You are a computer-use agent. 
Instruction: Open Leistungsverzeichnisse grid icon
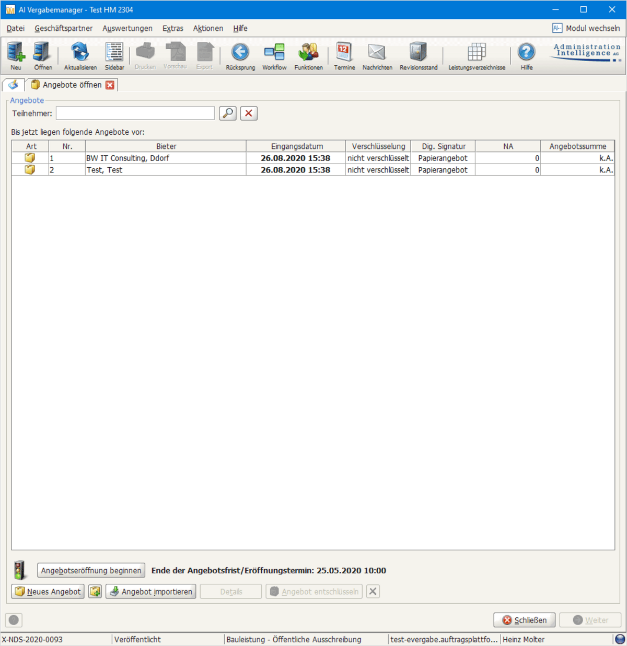click(477, 55)
